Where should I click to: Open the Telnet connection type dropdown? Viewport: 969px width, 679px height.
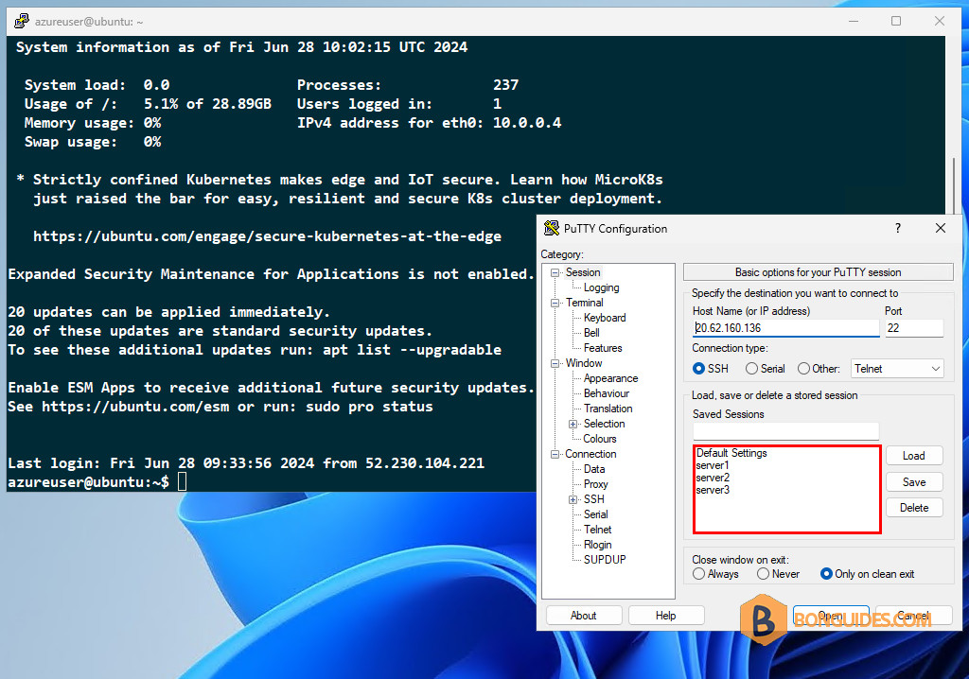coord(897,369)
